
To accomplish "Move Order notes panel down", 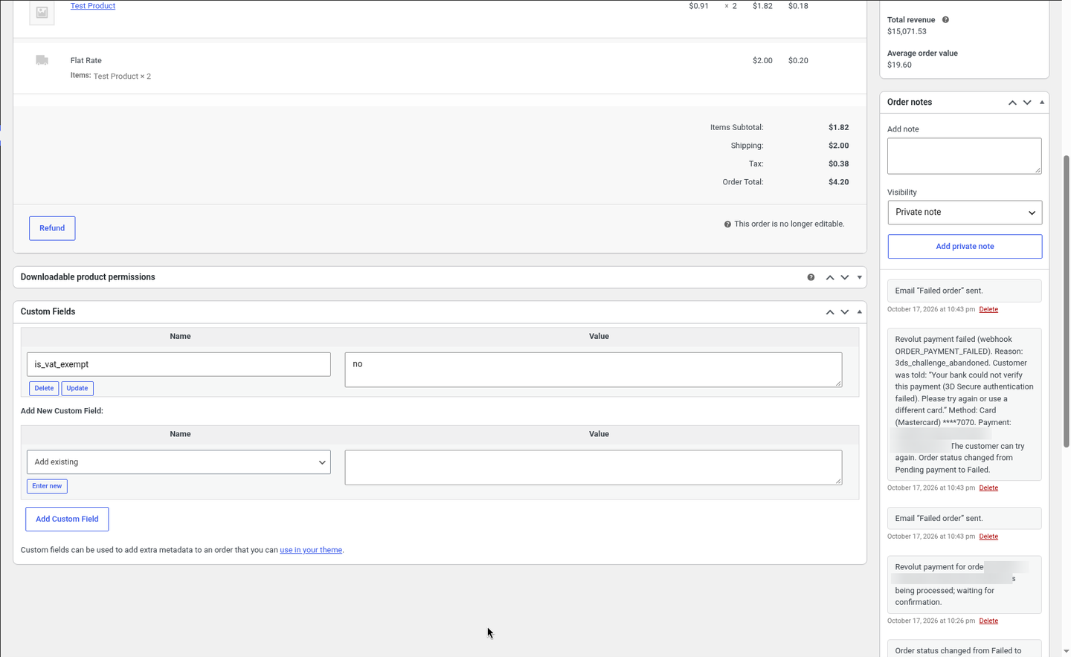I will tap(1027, 103).
